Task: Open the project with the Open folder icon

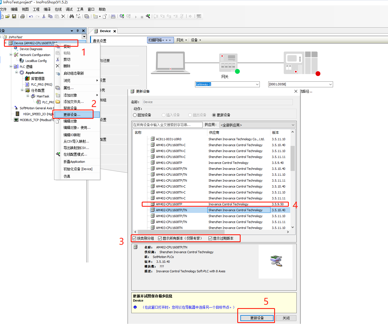Action: click(x=7, y=16)
